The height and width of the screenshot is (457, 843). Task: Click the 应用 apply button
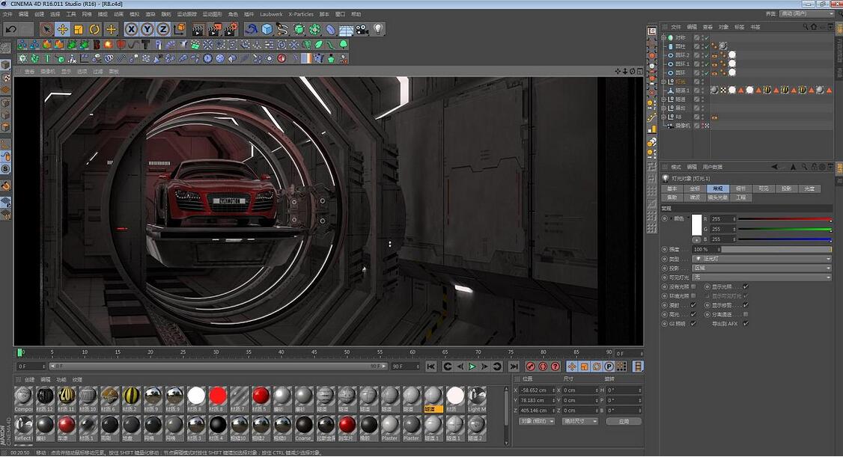(624, 422)
